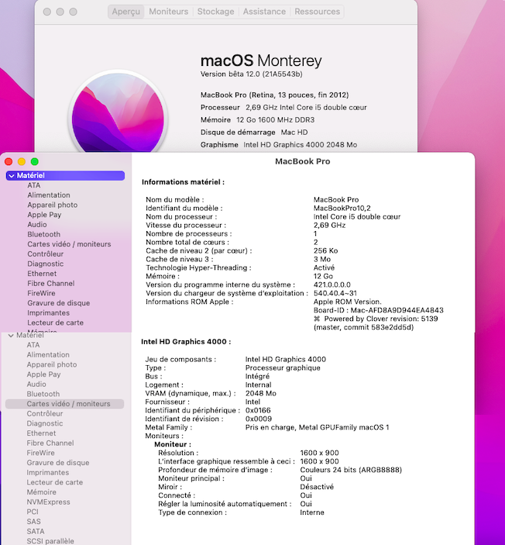Select SATA in the lower sidebar
Viewport: 505px width, 545px height.
pyautogui.click(x=36, y=532)
